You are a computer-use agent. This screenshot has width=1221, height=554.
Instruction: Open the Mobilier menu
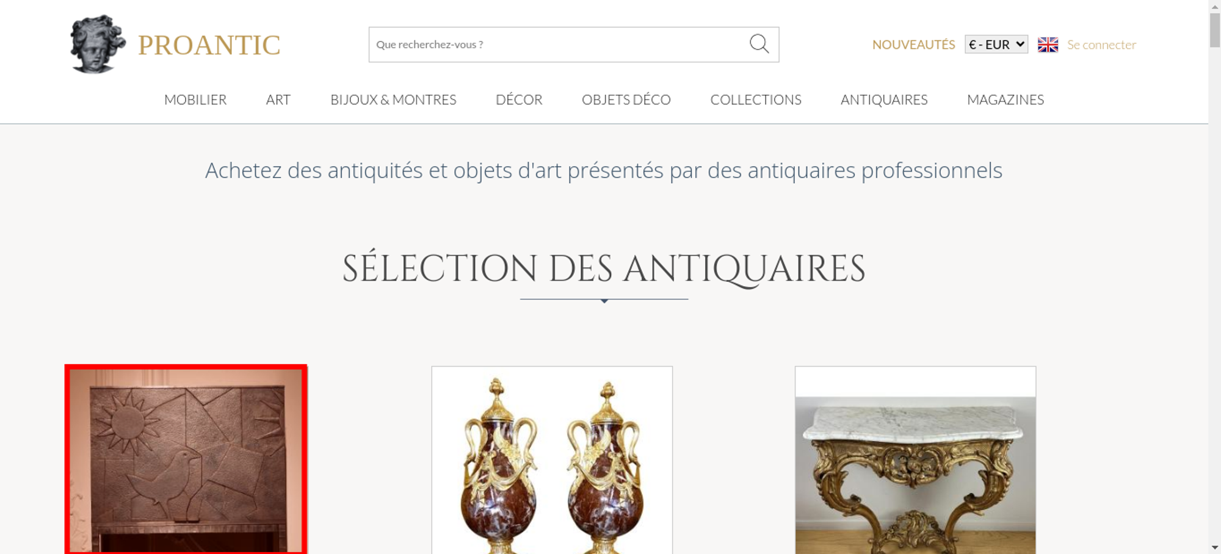tap(195, 99)
